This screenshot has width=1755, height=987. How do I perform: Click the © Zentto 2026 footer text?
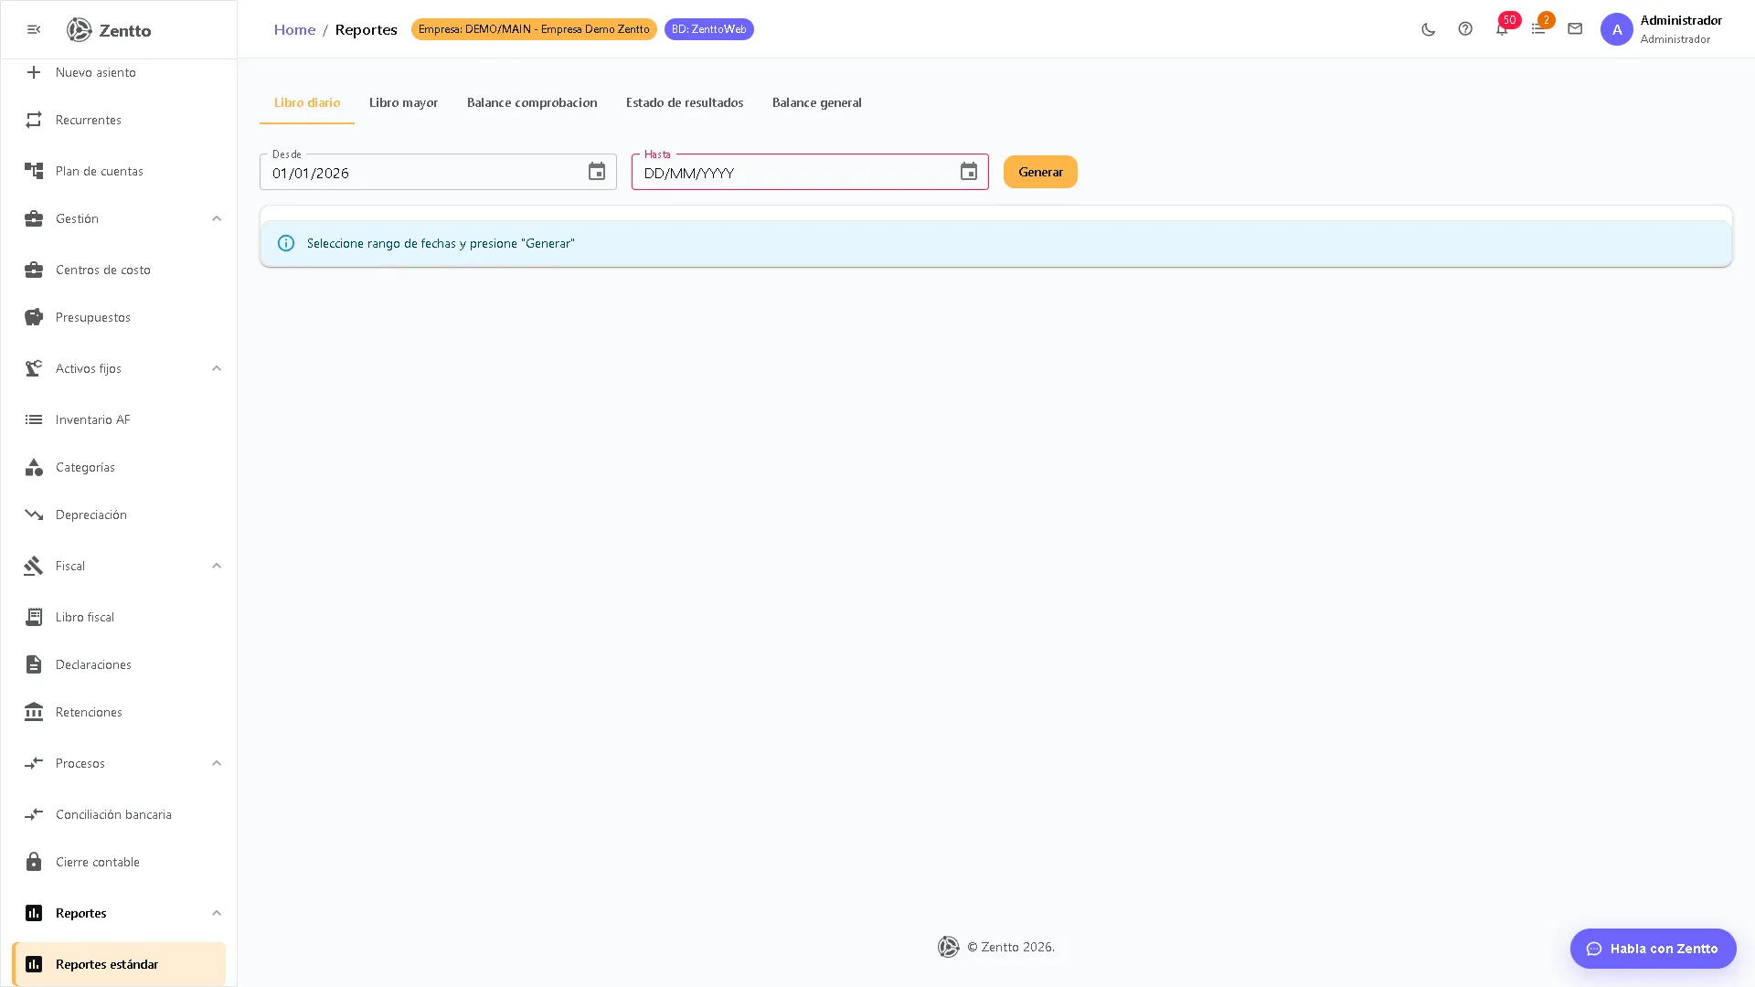pos(1011,947)
